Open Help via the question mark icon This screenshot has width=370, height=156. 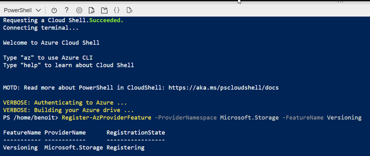66,10
